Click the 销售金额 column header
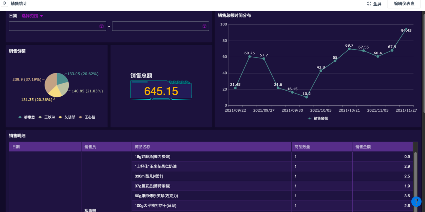The image size is (425, 212). tap(363, 147)
